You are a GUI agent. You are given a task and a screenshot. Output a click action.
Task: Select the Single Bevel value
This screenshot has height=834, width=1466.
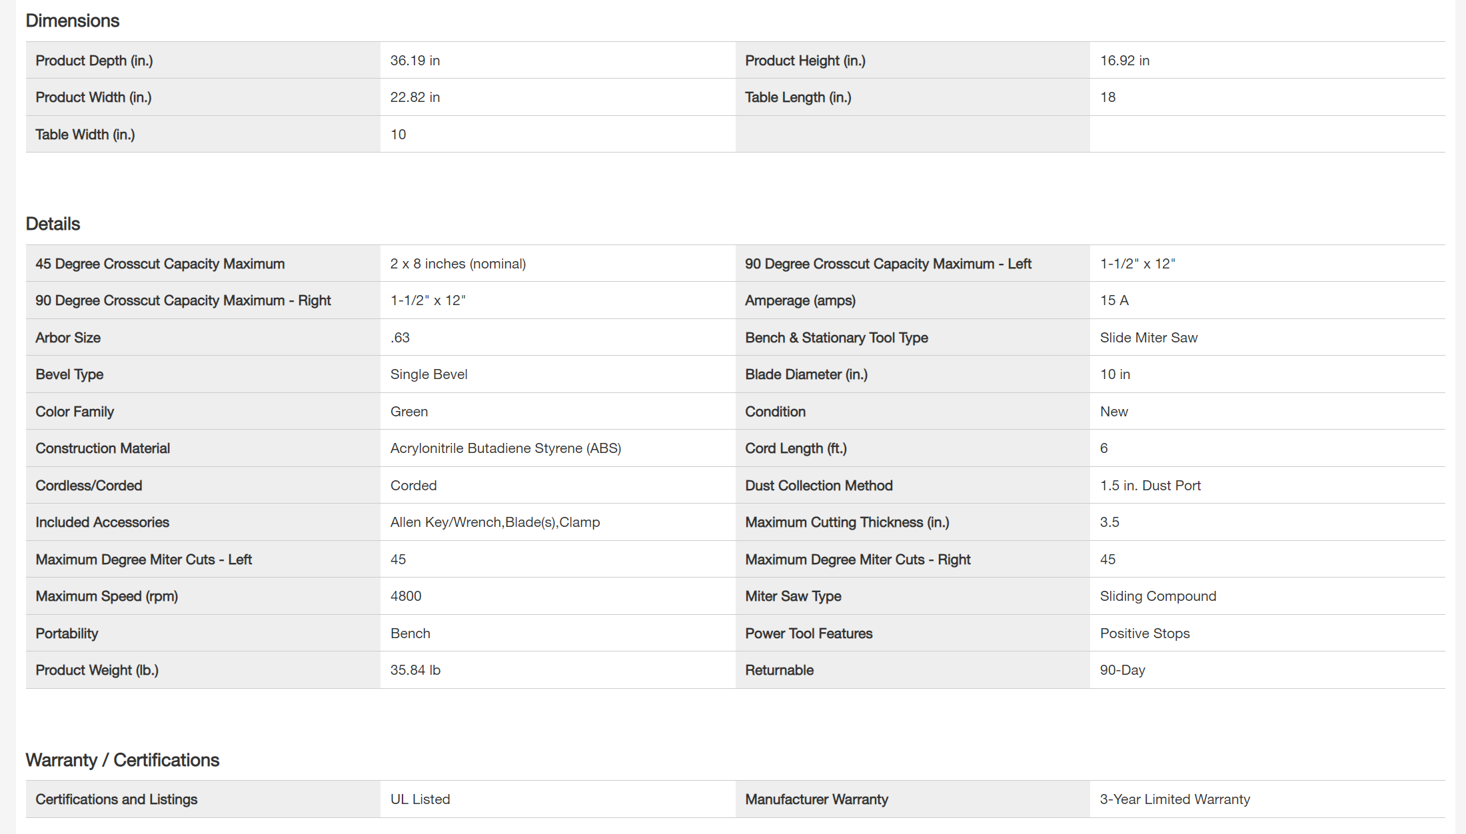pos(428,374)
